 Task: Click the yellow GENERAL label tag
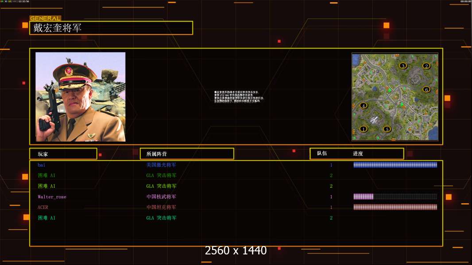[x=46, y=18]
